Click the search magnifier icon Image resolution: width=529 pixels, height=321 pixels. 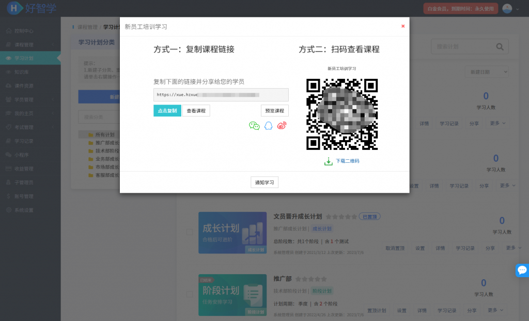click(x=500, y=47)
